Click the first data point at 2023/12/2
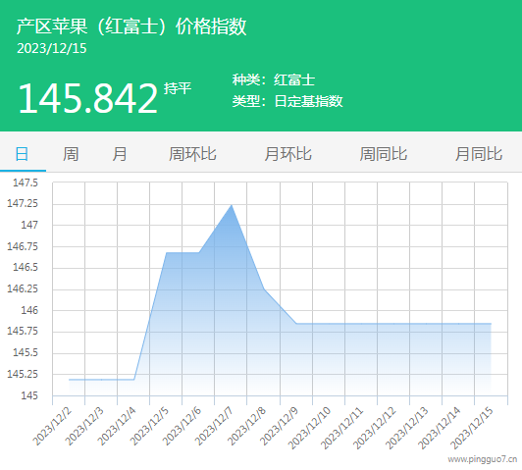Viewport: 522px width, 470px height. pyautogui.click(x=69, y=379)
